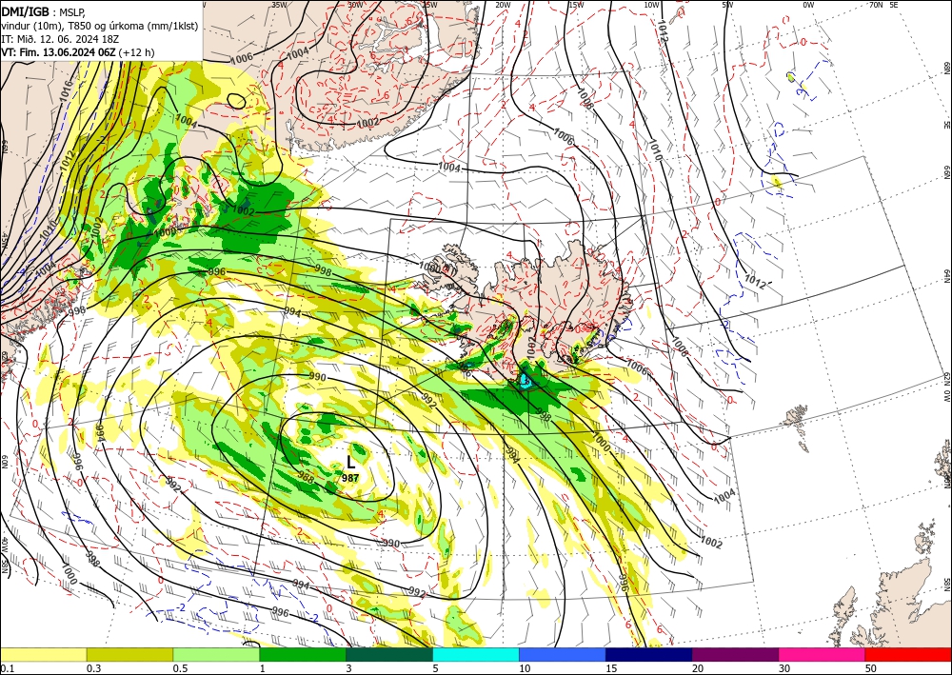Click the legend value "30"

pos(785,668)
